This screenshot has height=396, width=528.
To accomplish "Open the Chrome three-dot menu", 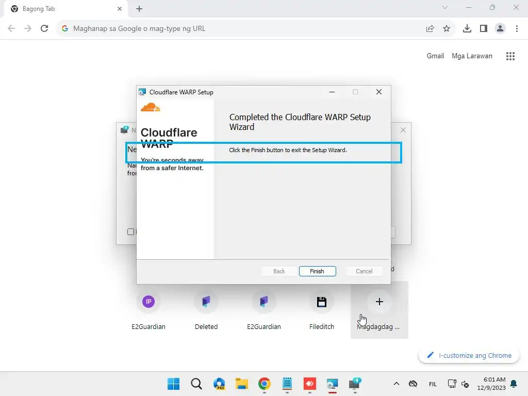I will click(x=517, y=29).
